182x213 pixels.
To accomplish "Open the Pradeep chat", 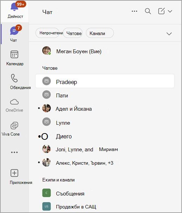I will (x=105, y=81).
